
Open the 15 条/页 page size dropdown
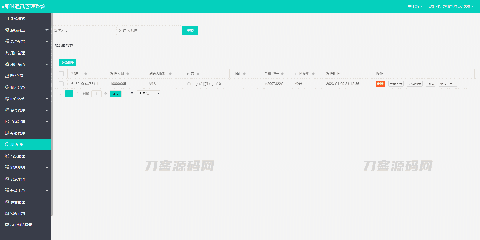pyautogui.click(x=148, y=94)
